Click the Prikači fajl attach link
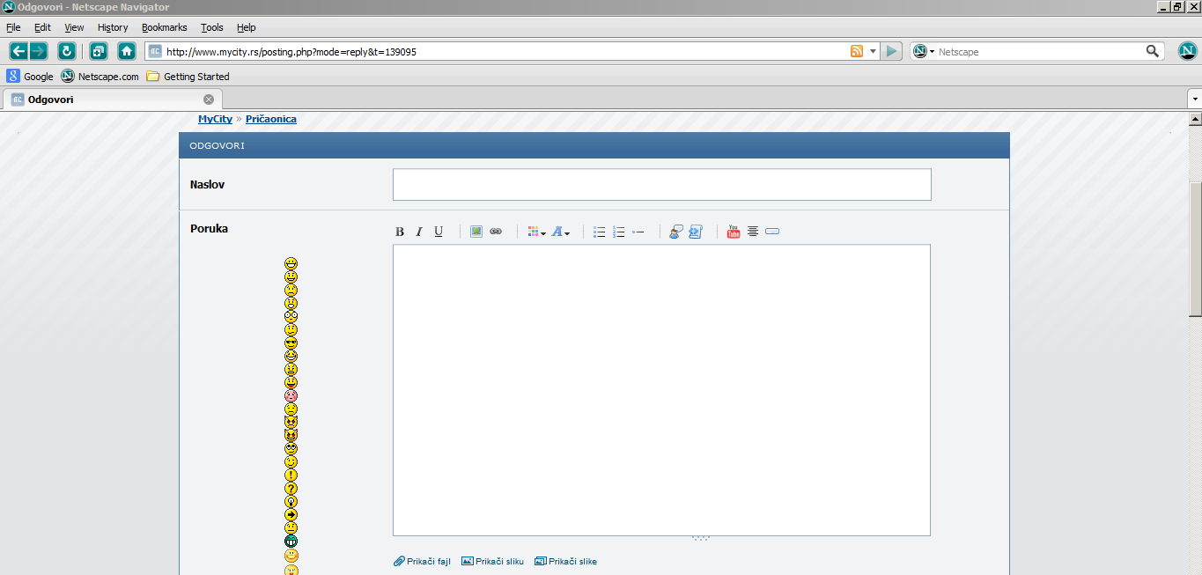This screenshot has width=1202, height=575. click(x=422, y=561)
